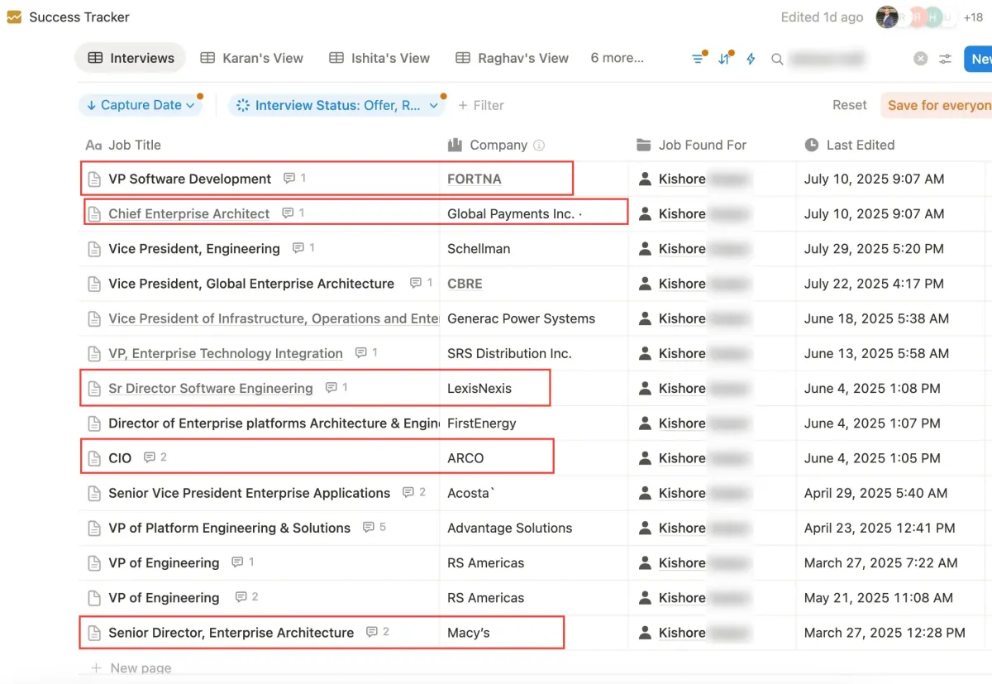
Task: Clear search with the X icon
Action: pyautogui.click(x=920, y=59)
